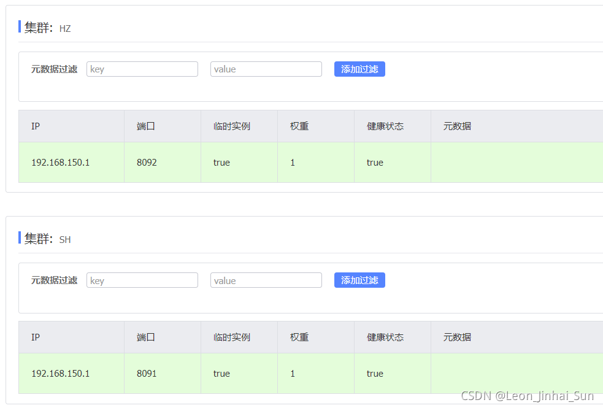Click 元数据过滤 label in SH cluster
The image size is (603, 408).
click(54, 280)
